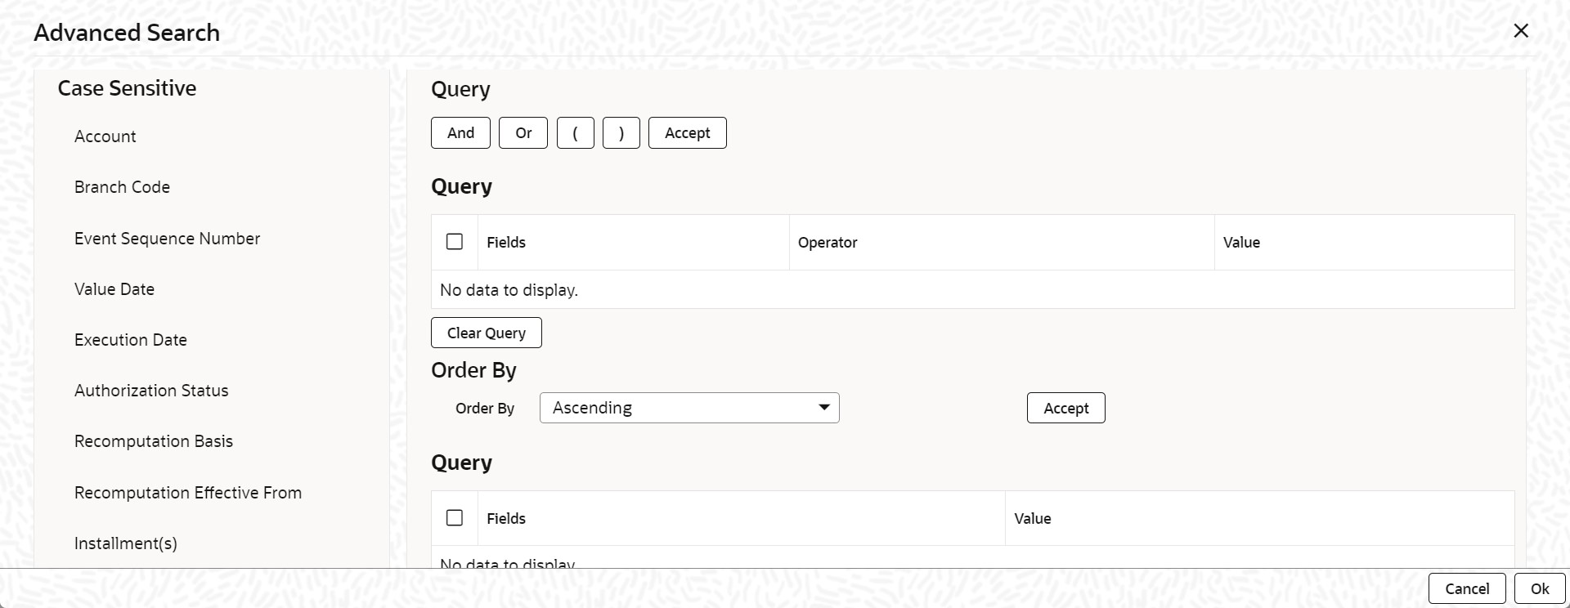The image size is (1570, 608).
Task: Select Event Sequence Number field
Action: pyautogui.click(x=167, y=239)
